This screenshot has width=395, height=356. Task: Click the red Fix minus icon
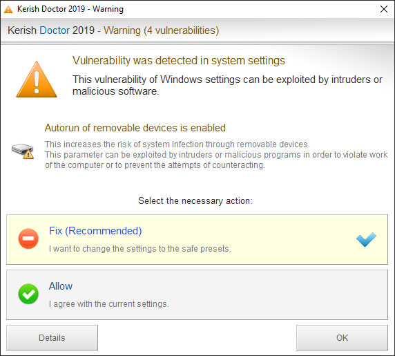28,238
